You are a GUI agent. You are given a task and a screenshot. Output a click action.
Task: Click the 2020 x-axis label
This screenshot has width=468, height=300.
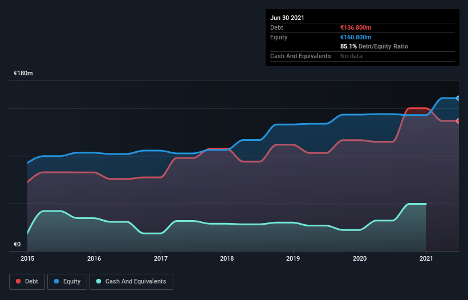[x=360, y=258]
